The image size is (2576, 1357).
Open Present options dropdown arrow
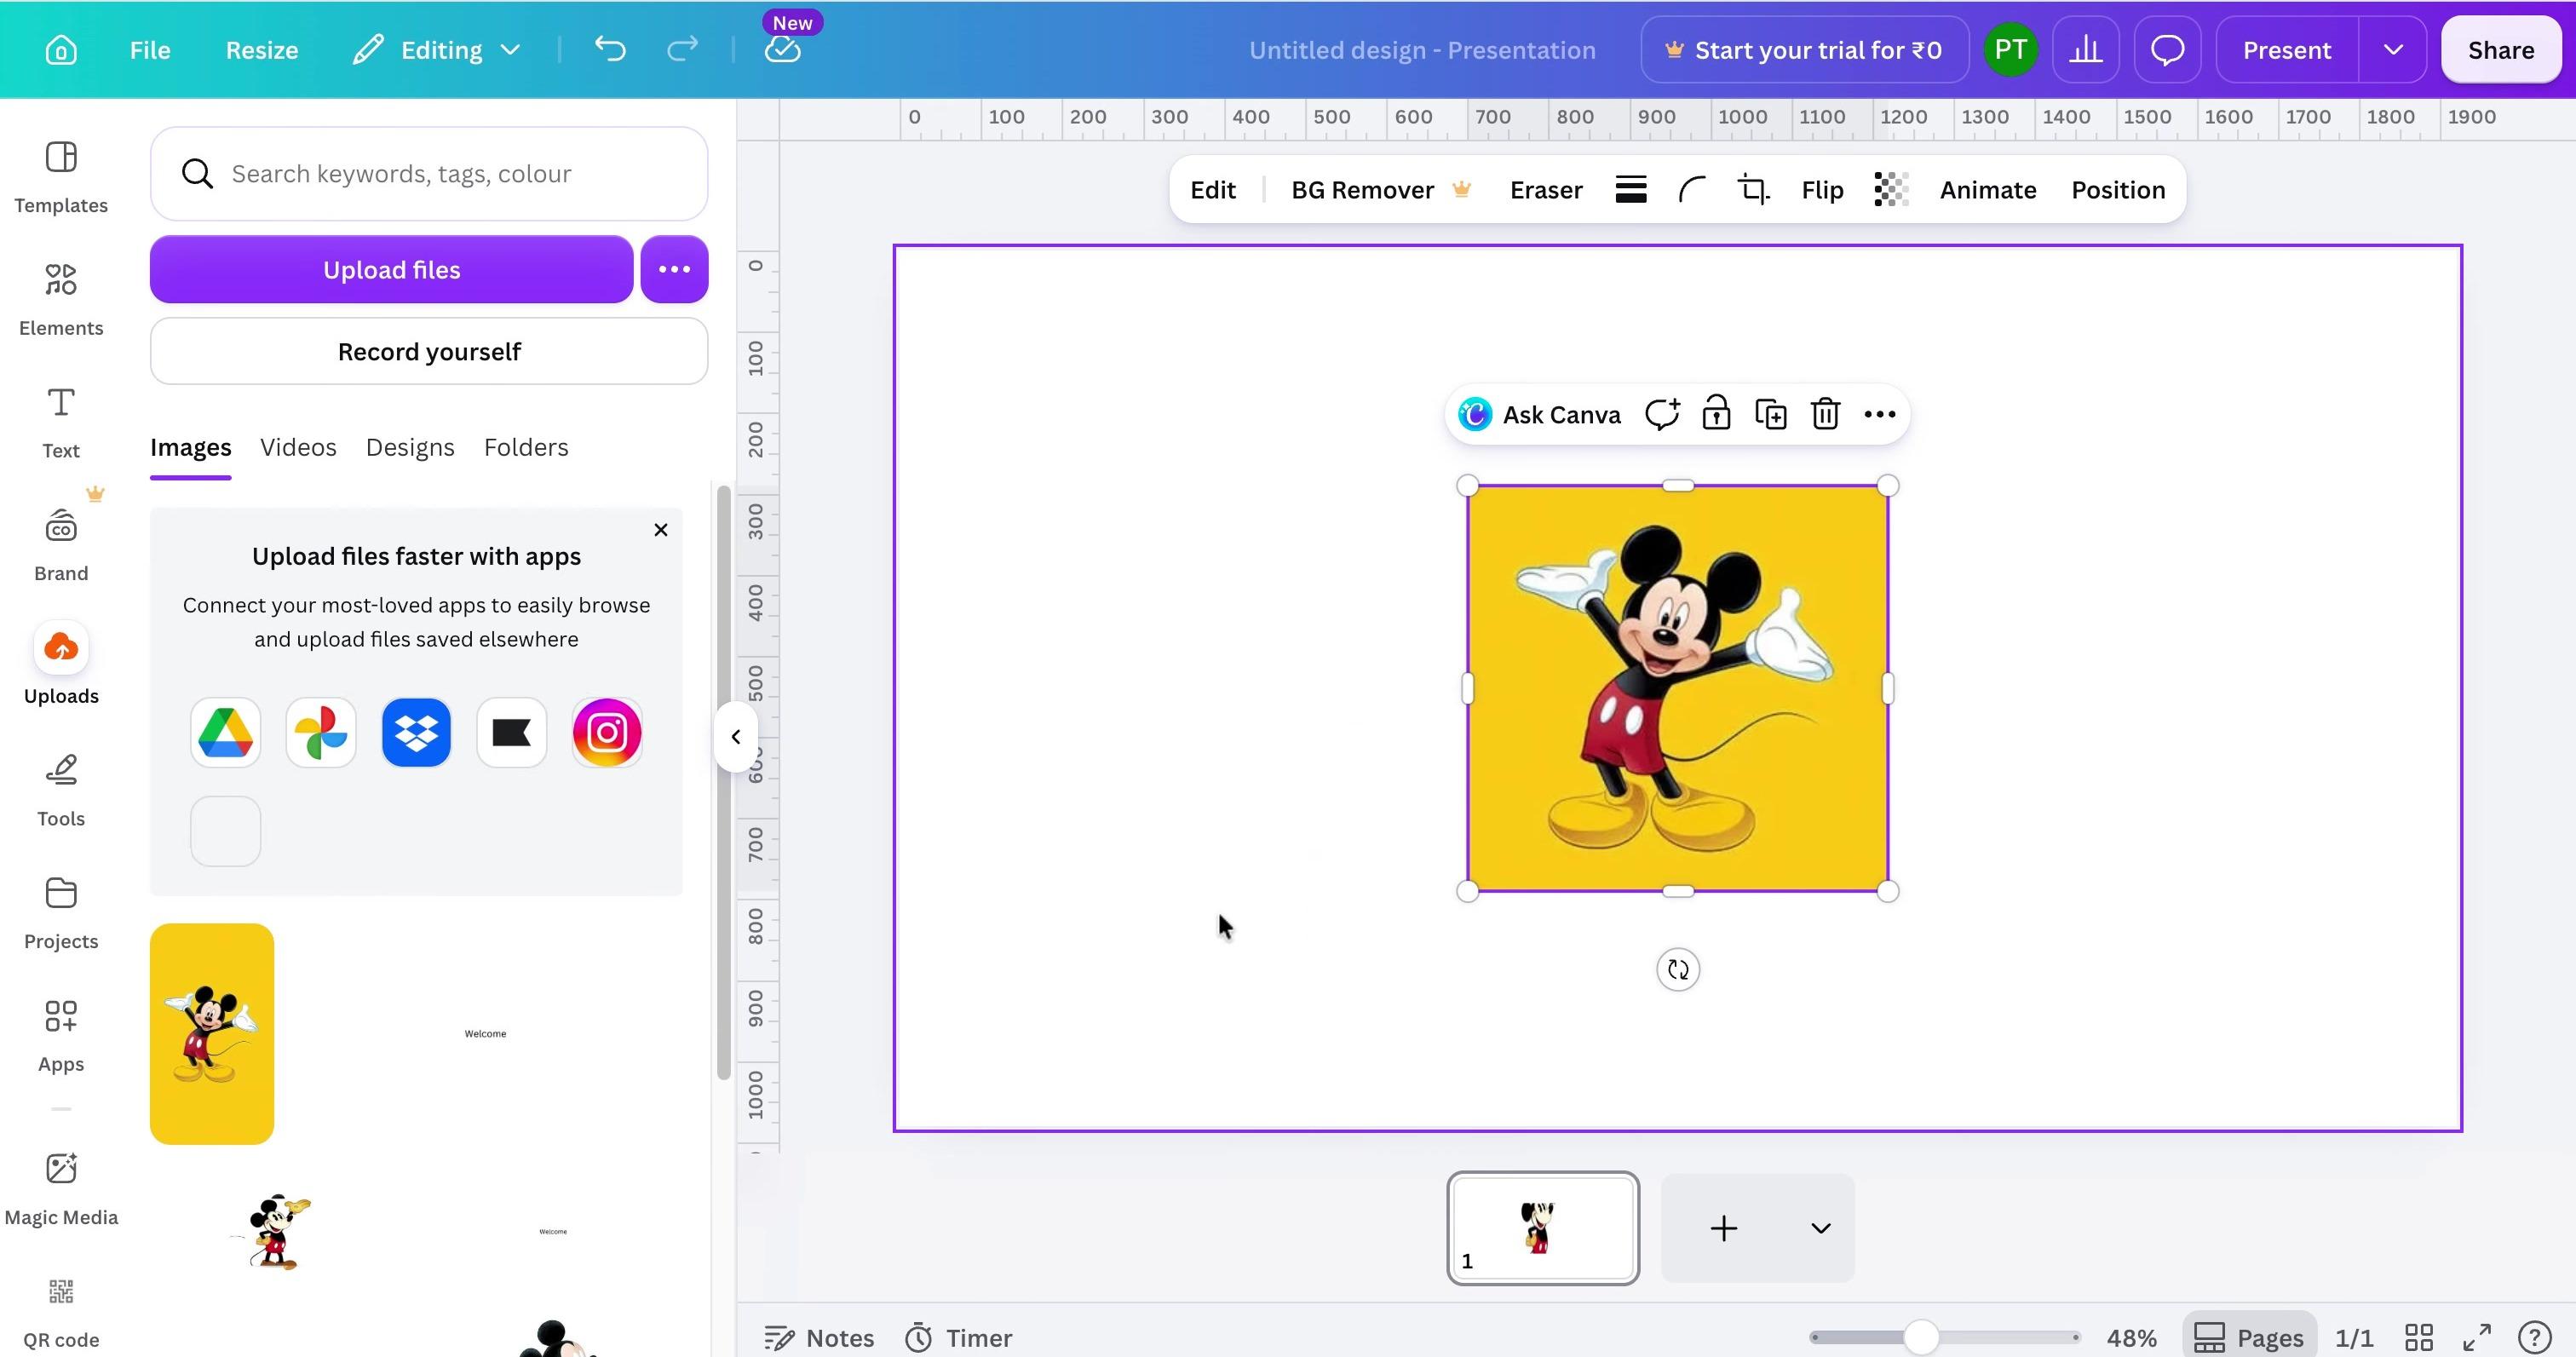pyautogui.click(x=2393, y=49)
